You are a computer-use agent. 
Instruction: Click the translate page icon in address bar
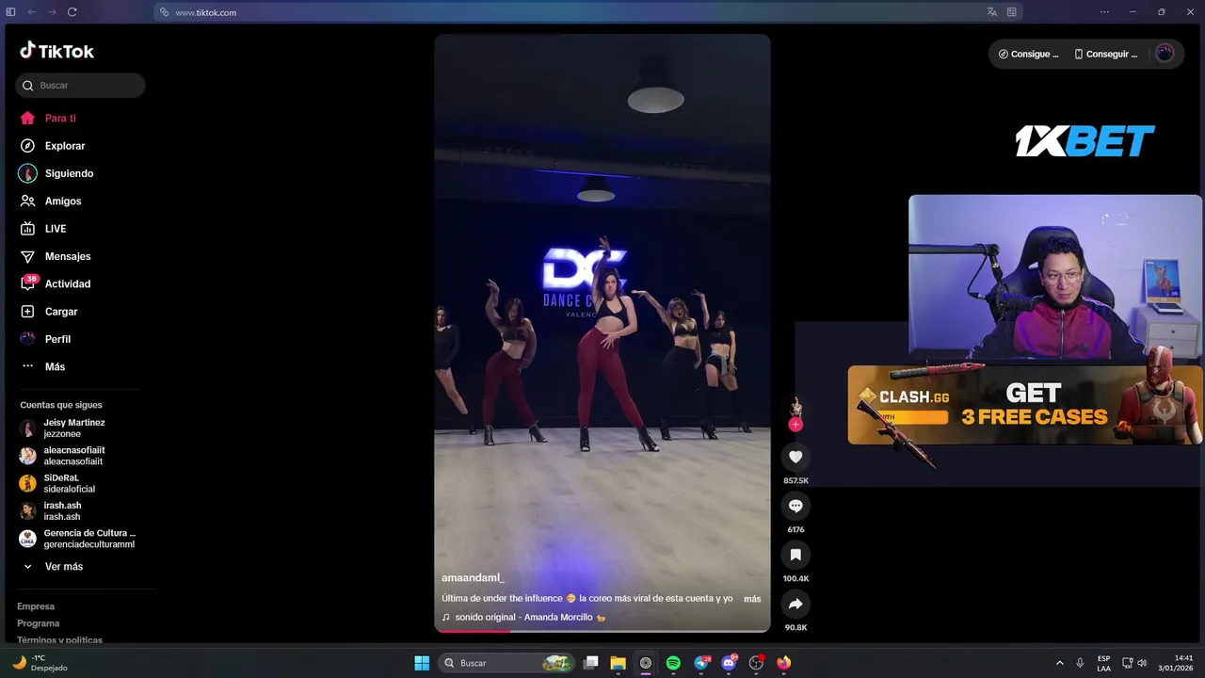991,12
